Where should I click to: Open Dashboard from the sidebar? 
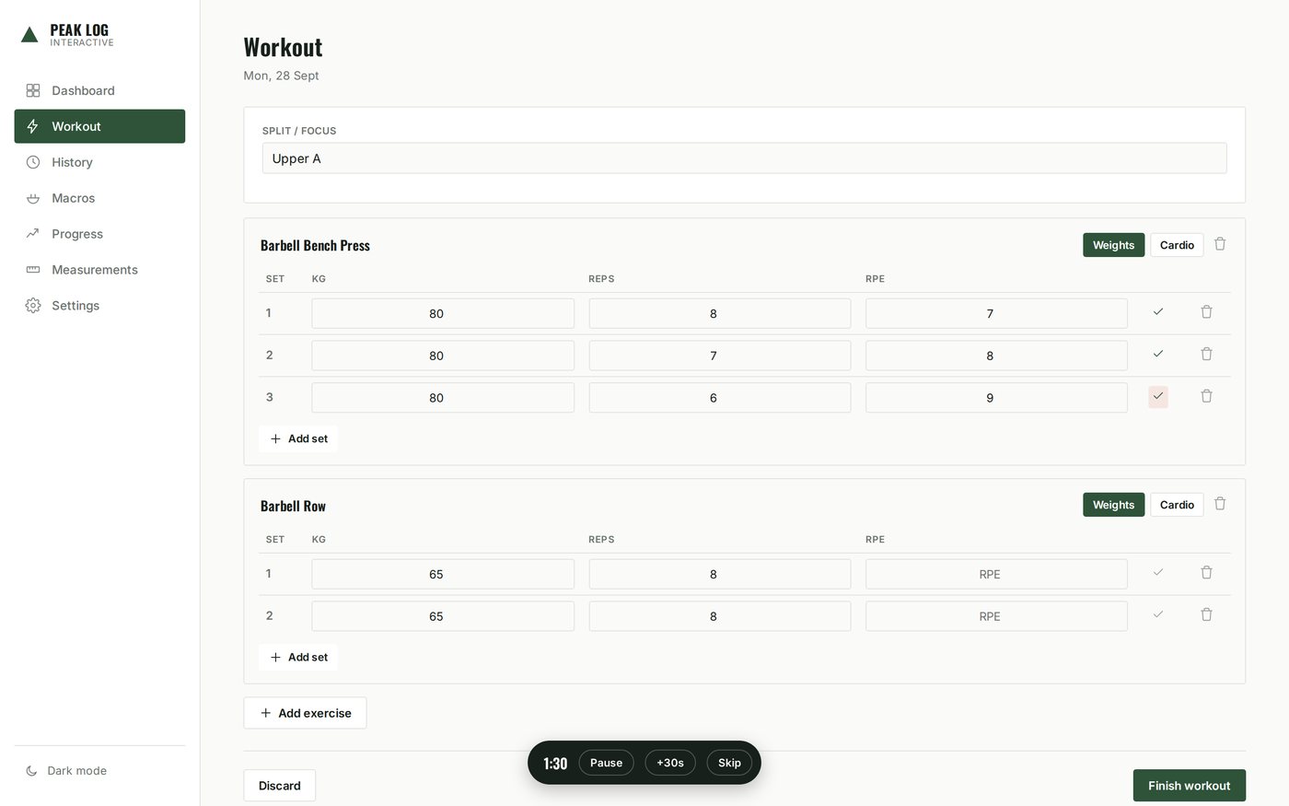[99, 90]
